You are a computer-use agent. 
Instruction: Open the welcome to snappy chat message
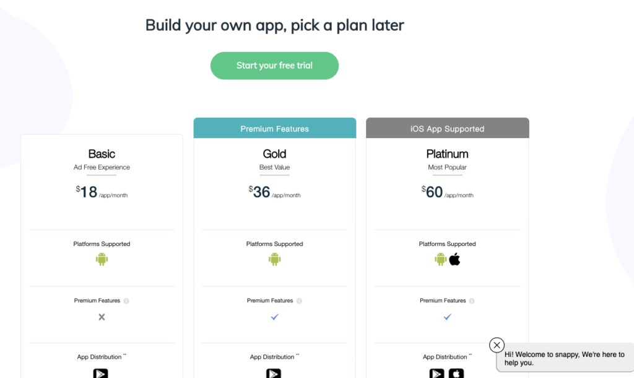(565, 359)
